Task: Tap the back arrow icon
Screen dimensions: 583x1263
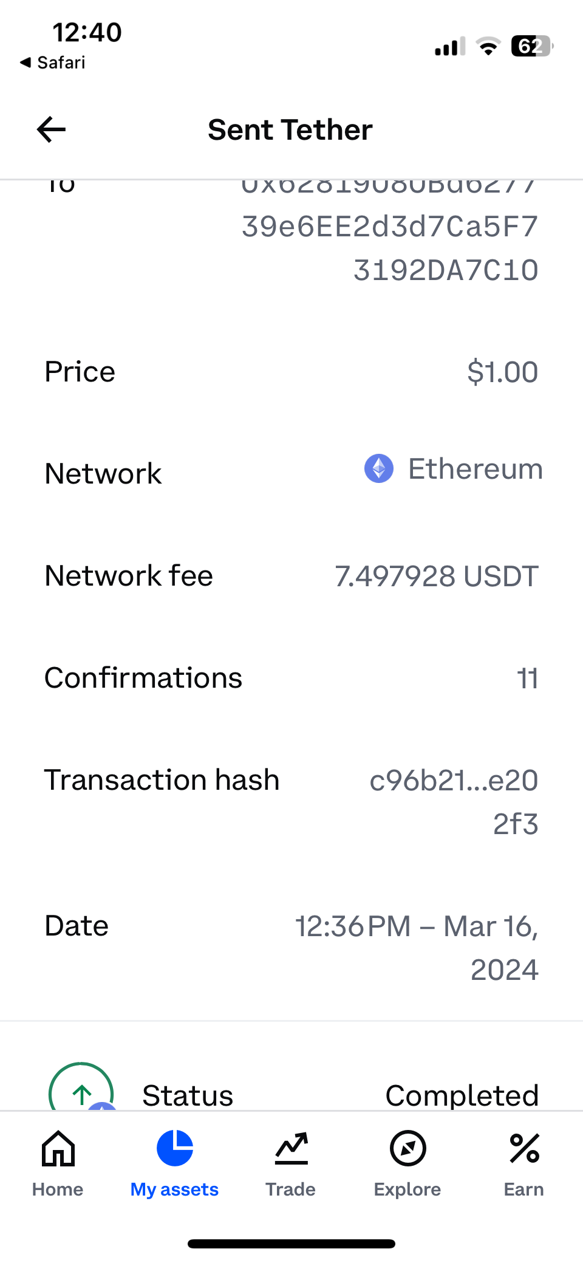Action: [x=52, y=129]
